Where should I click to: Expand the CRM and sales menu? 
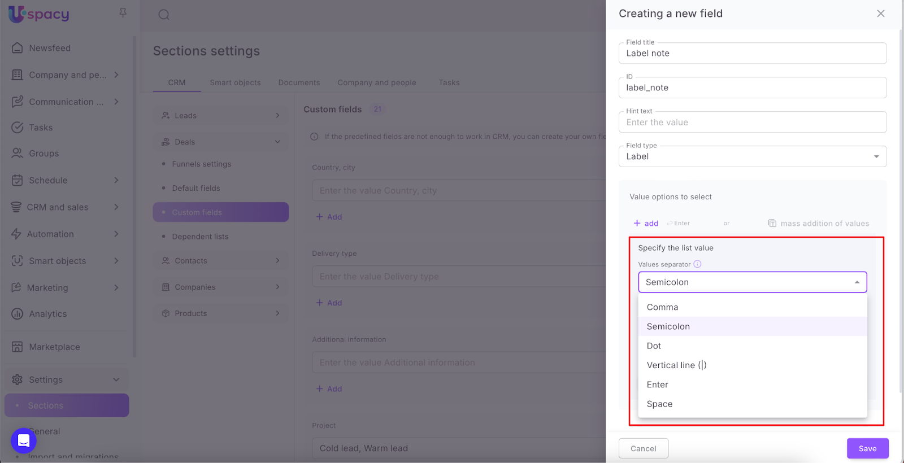click(x=116, y=207)
